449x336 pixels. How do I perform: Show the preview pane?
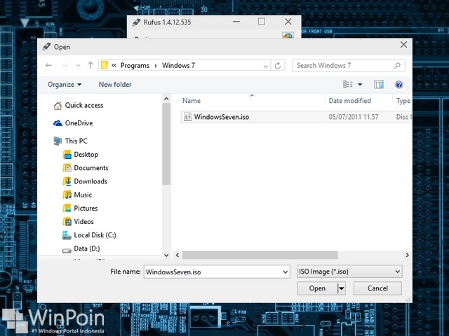[379, 84]
